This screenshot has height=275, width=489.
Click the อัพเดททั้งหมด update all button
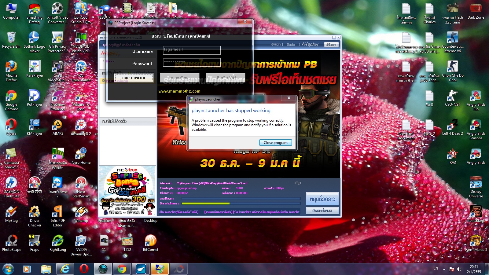(x=322, y=211)
